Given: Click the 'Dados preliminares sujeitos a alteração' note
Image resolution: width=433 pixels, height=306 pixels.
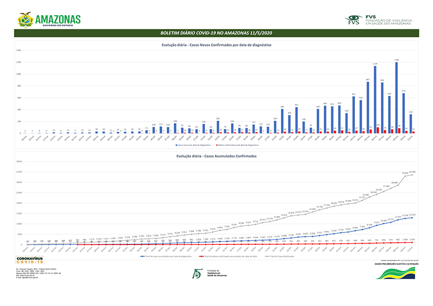Looking at the screenshot, I should (x=395, y=263).
